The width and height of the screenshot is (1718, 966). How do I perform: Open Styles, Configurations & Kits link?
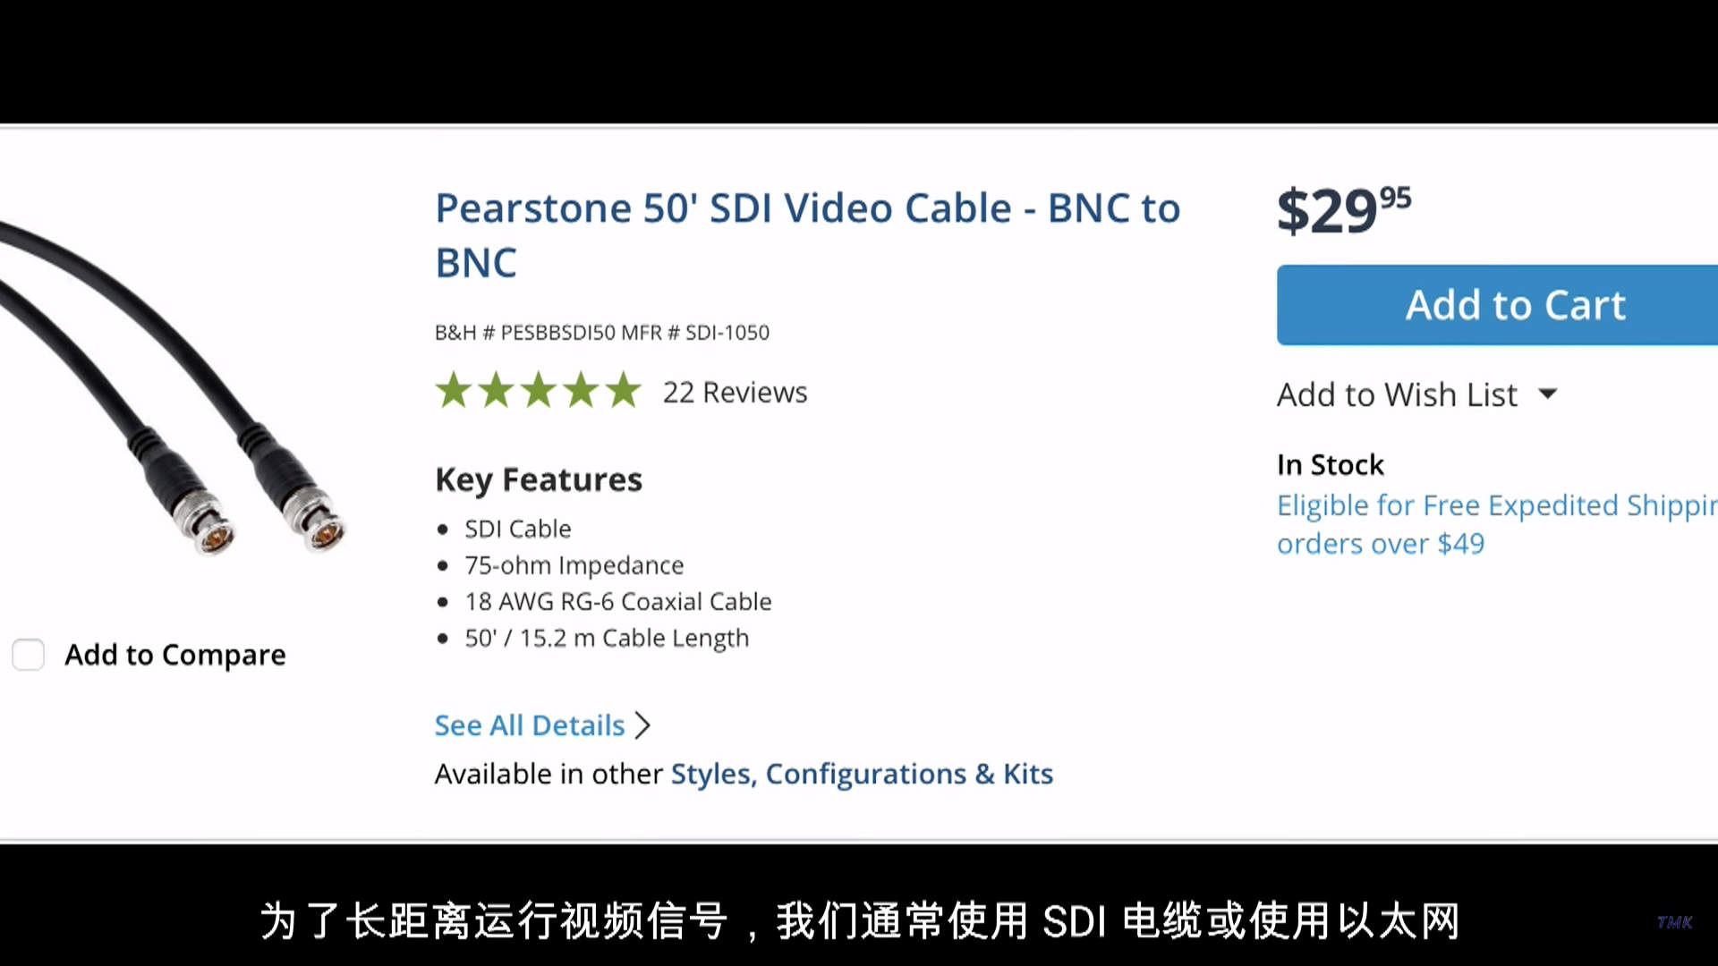point(862,774)
